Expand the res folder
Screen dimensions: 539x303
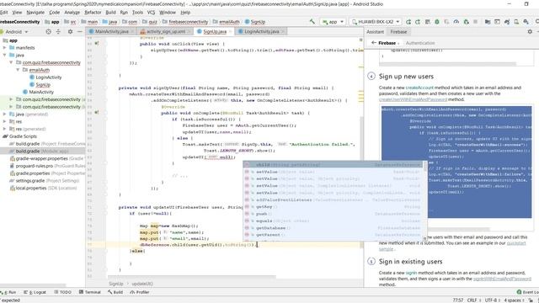point(5,121)
